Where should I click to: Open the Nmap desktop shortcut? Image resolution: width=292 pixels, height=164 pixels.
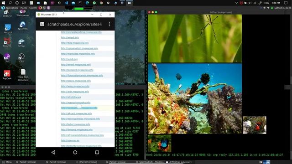(21, 43)
